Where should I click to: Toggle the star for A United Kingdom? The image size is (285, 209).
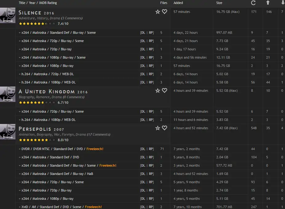coord(158,91)
